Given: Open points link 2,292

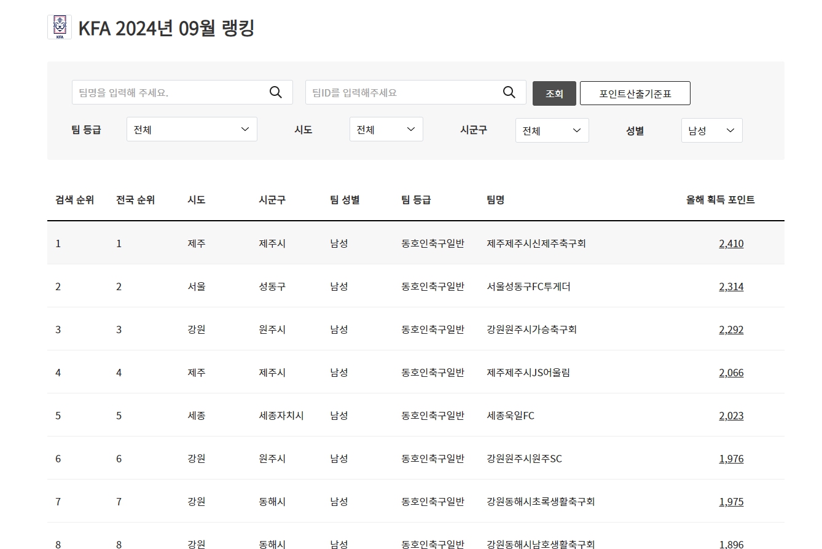Looking at the screenshot, I should point(731,330).
